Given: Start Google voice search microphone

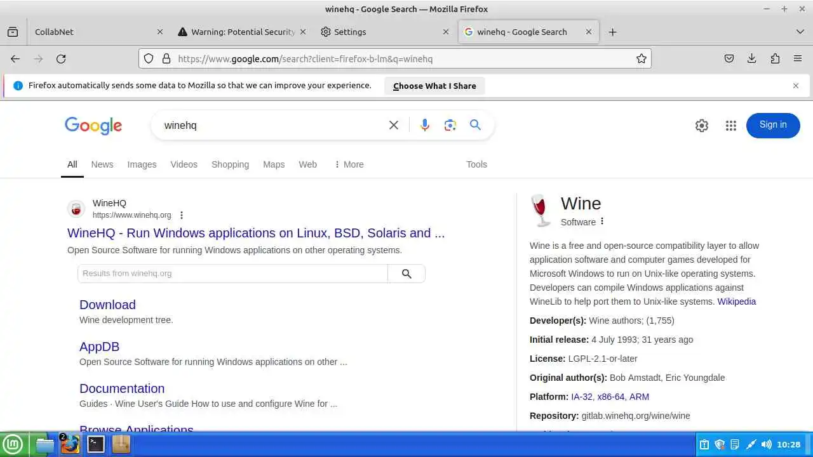Looking at the screenshot, I should click(x=425, y=125).
